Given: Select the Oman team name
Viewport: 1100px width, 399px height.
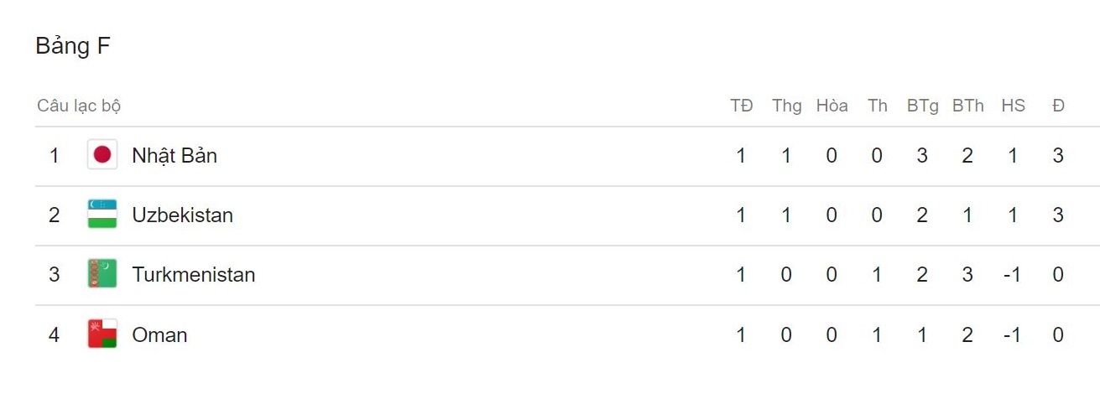Looking at the screenshot, I should pos(159,334).
